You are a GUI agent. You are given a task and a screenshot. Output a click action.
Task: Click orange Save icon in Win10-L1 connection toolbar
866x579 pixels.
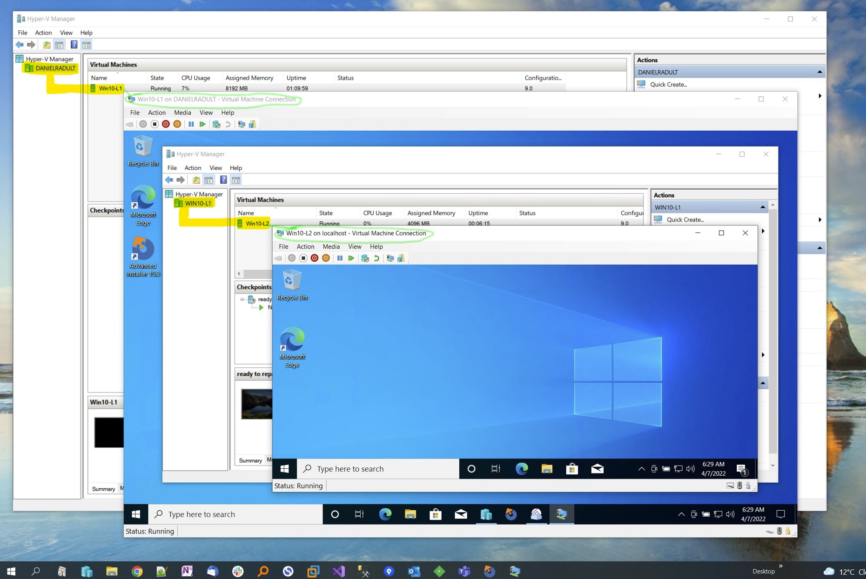177,124
